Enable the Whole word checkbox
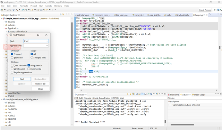The width and height of the screenshot is (222, 130). tap(12, 69)
